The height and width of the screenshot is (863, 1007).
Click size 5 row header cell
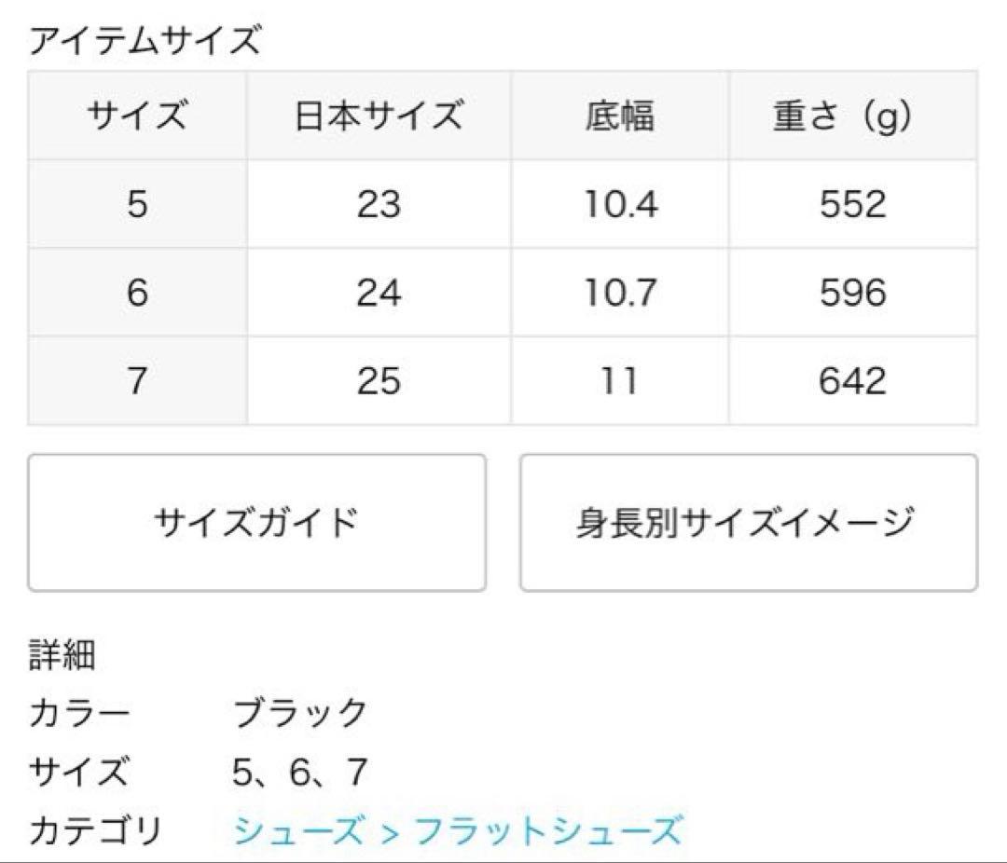pyautogui.click(x=137, y=204)
